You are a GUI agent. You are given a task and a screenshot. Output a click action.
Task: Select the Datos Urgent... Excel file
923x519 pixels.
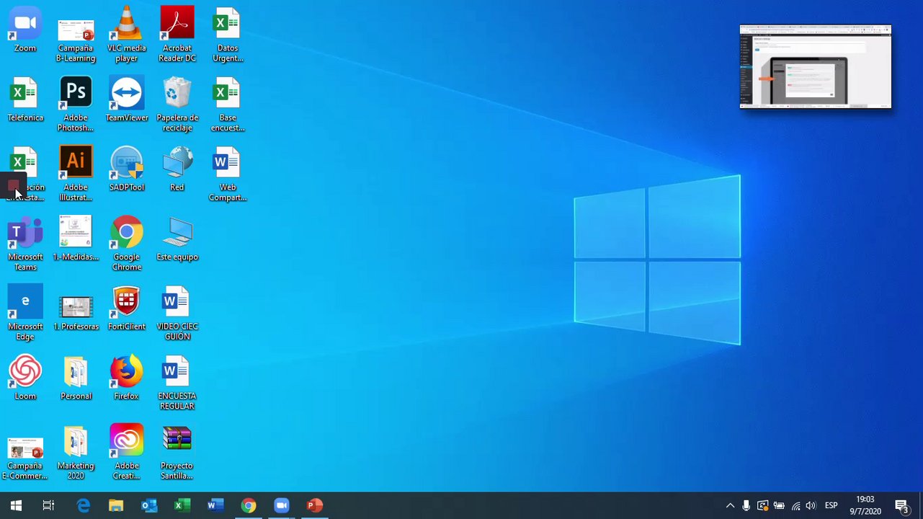coord(228,35)
